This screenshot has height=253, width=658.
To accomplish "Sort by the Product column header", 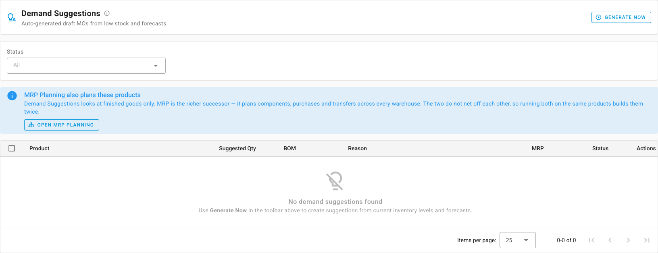I will (40, 148).
